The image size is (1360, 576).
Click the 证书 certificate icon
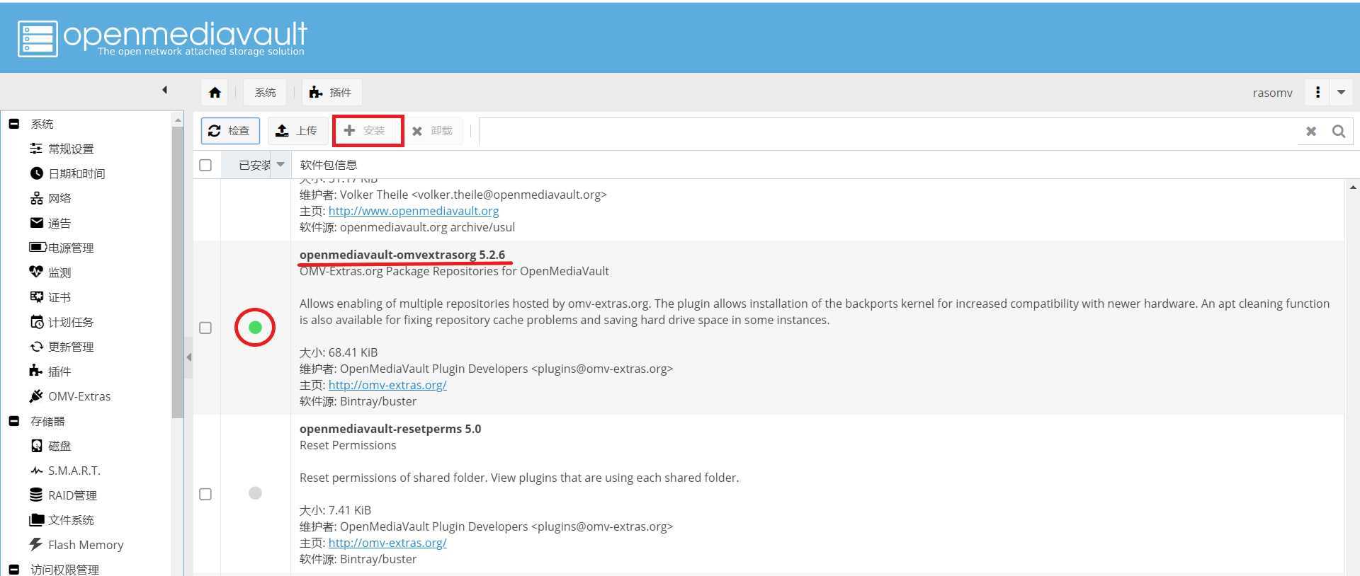click(37, 296)
